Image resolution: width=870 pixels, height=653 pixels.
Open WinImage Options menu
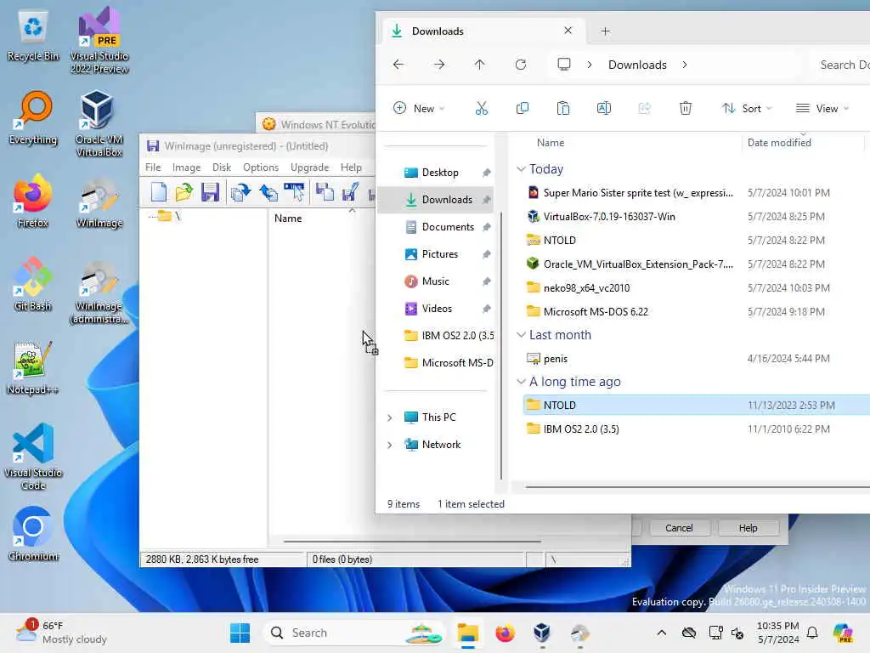[x=261, y=168]
